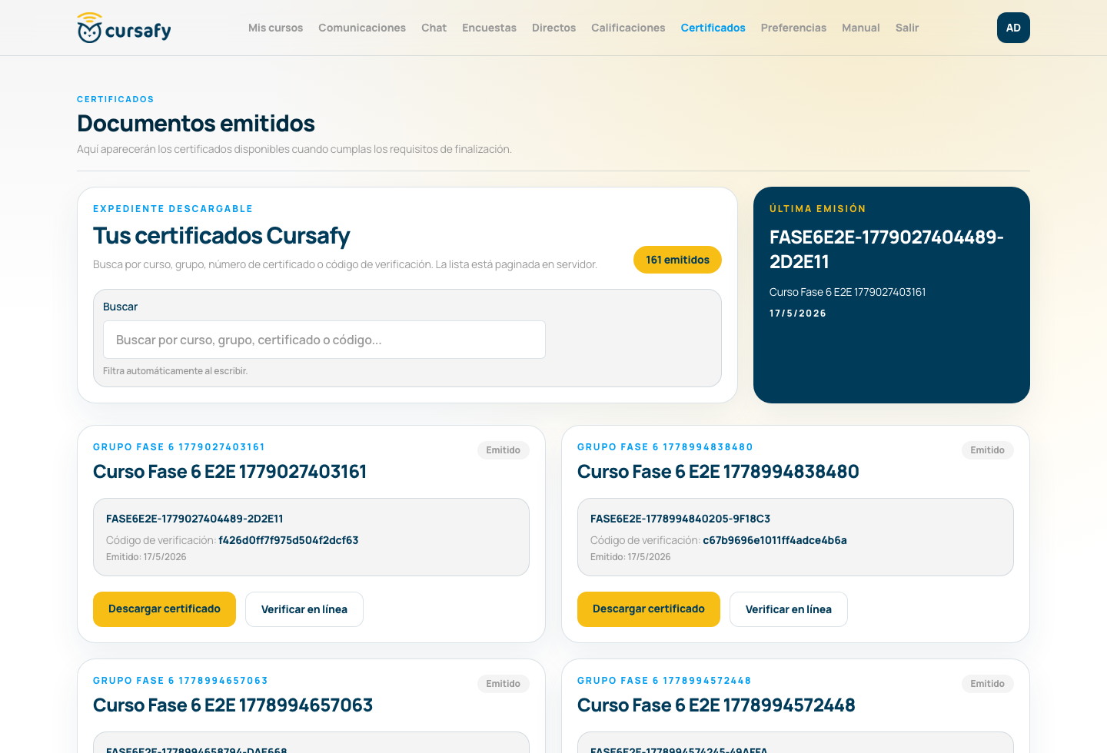Click the Última emisión certificate code heading
This screenshot has width=1107, height=753.
click(x=886, y=249)
